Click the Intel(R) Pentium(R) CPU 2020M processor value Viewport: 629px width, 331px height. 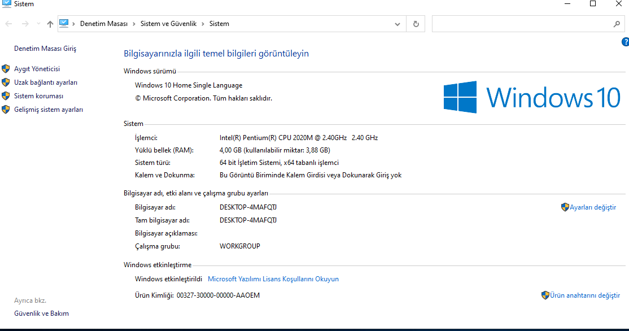pyautogui.click(x=299, y=138)
